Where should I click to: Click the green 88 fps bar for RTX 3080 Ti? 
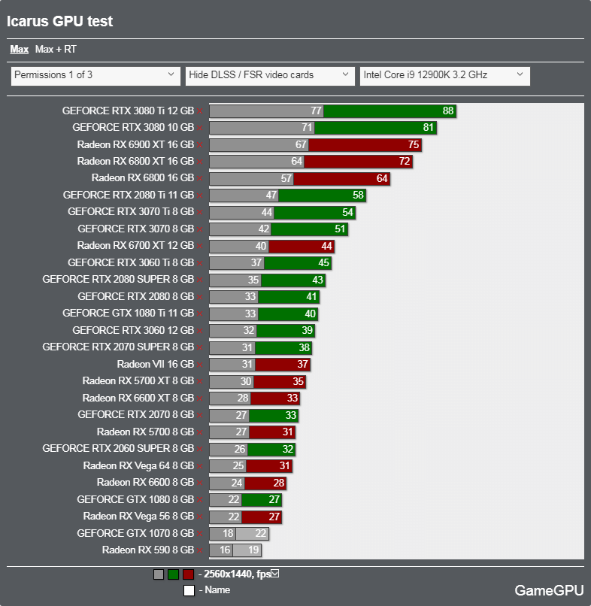click(390, 111)
